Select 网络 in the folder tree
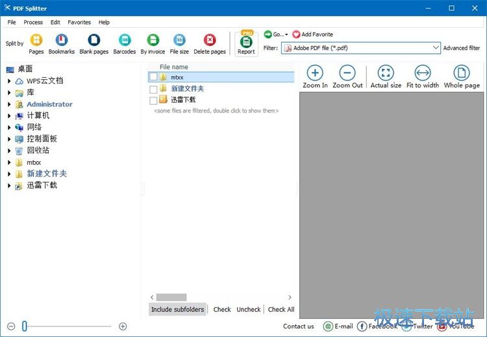The height and width of the screenshot is (337, 487). tap(34, 127)
